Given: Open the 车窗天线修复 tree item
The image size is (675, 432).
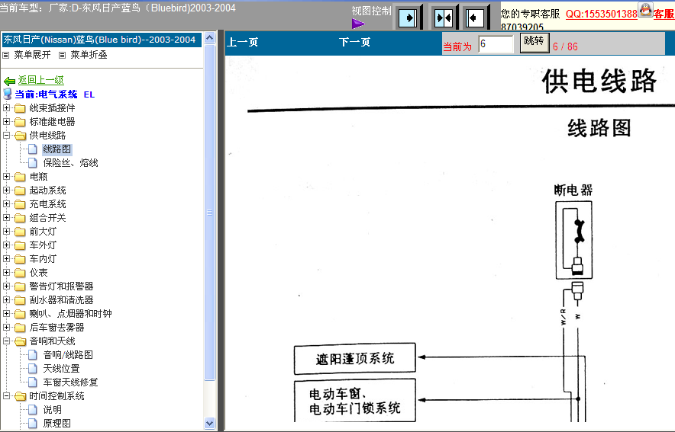Looking at the screenshot, I should click(70, 382).
